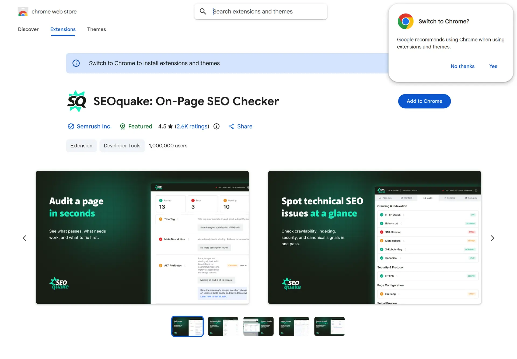Show previous screenshot with left arrow

click(x=25, y=238)
